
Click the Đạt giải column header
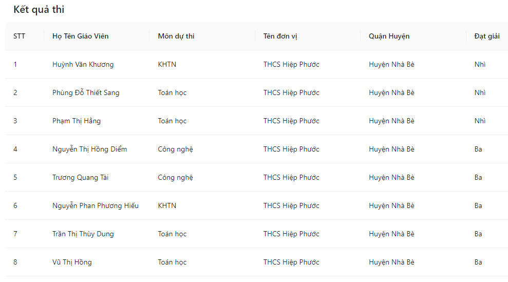[x=486, y=36]
